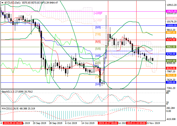This screenshot has height=126, width=177.
Task: Click the Stochastic 80 level scale value
Action: (x=167, y=93)
